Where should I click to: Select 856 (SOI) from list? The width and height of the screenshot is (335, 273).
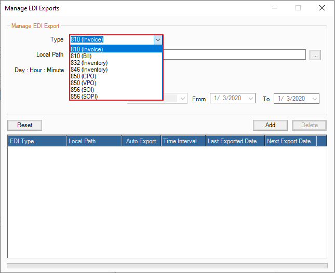click(x=83, y=90)
